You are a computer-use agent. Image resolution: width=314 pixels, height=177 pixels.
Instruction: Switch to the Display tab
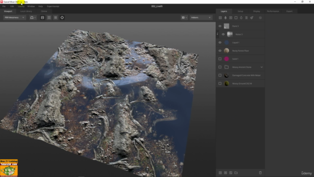[257, 11]
